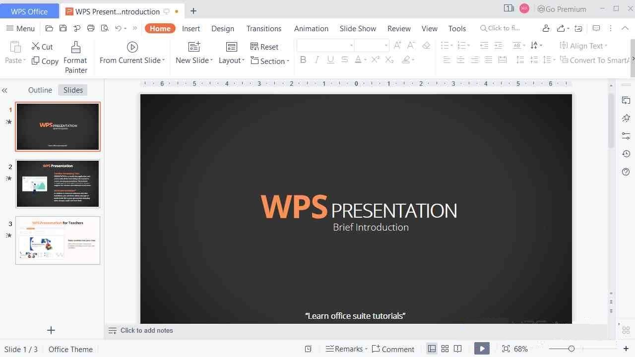Adjust the zoom slider at the bottom
The width and height of the screenshot is (635, 357).
click(x=571, y=349)
